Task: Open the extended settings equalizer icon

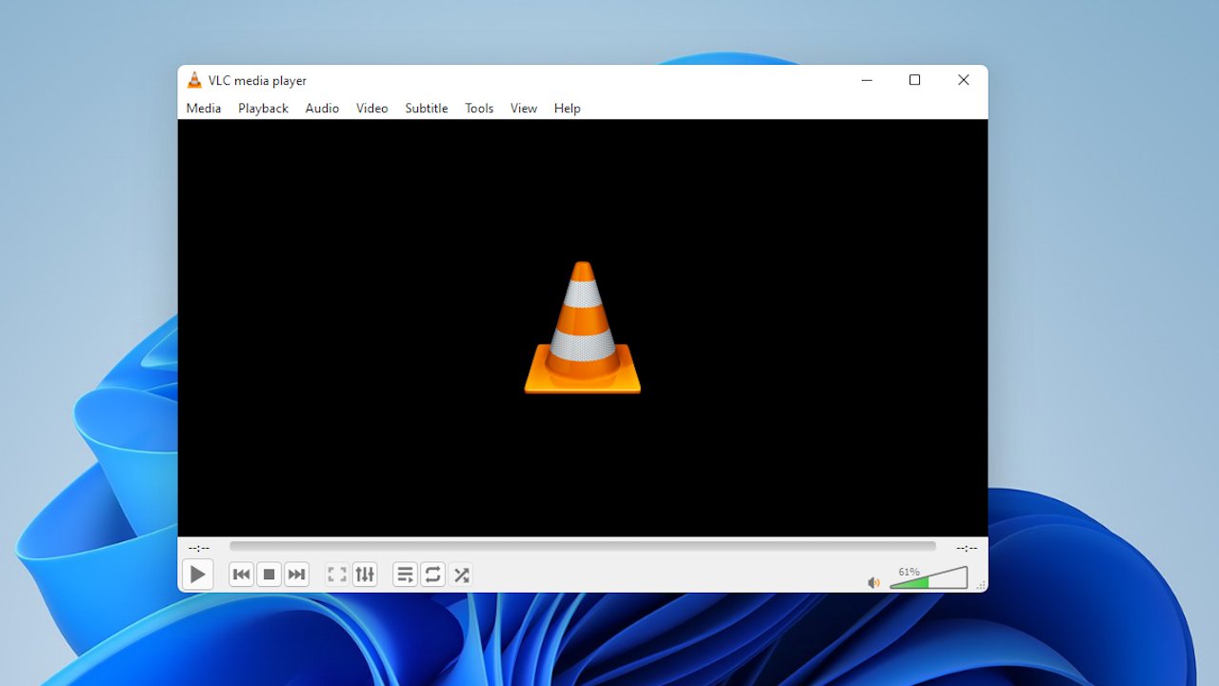Action: coord(365,574)
